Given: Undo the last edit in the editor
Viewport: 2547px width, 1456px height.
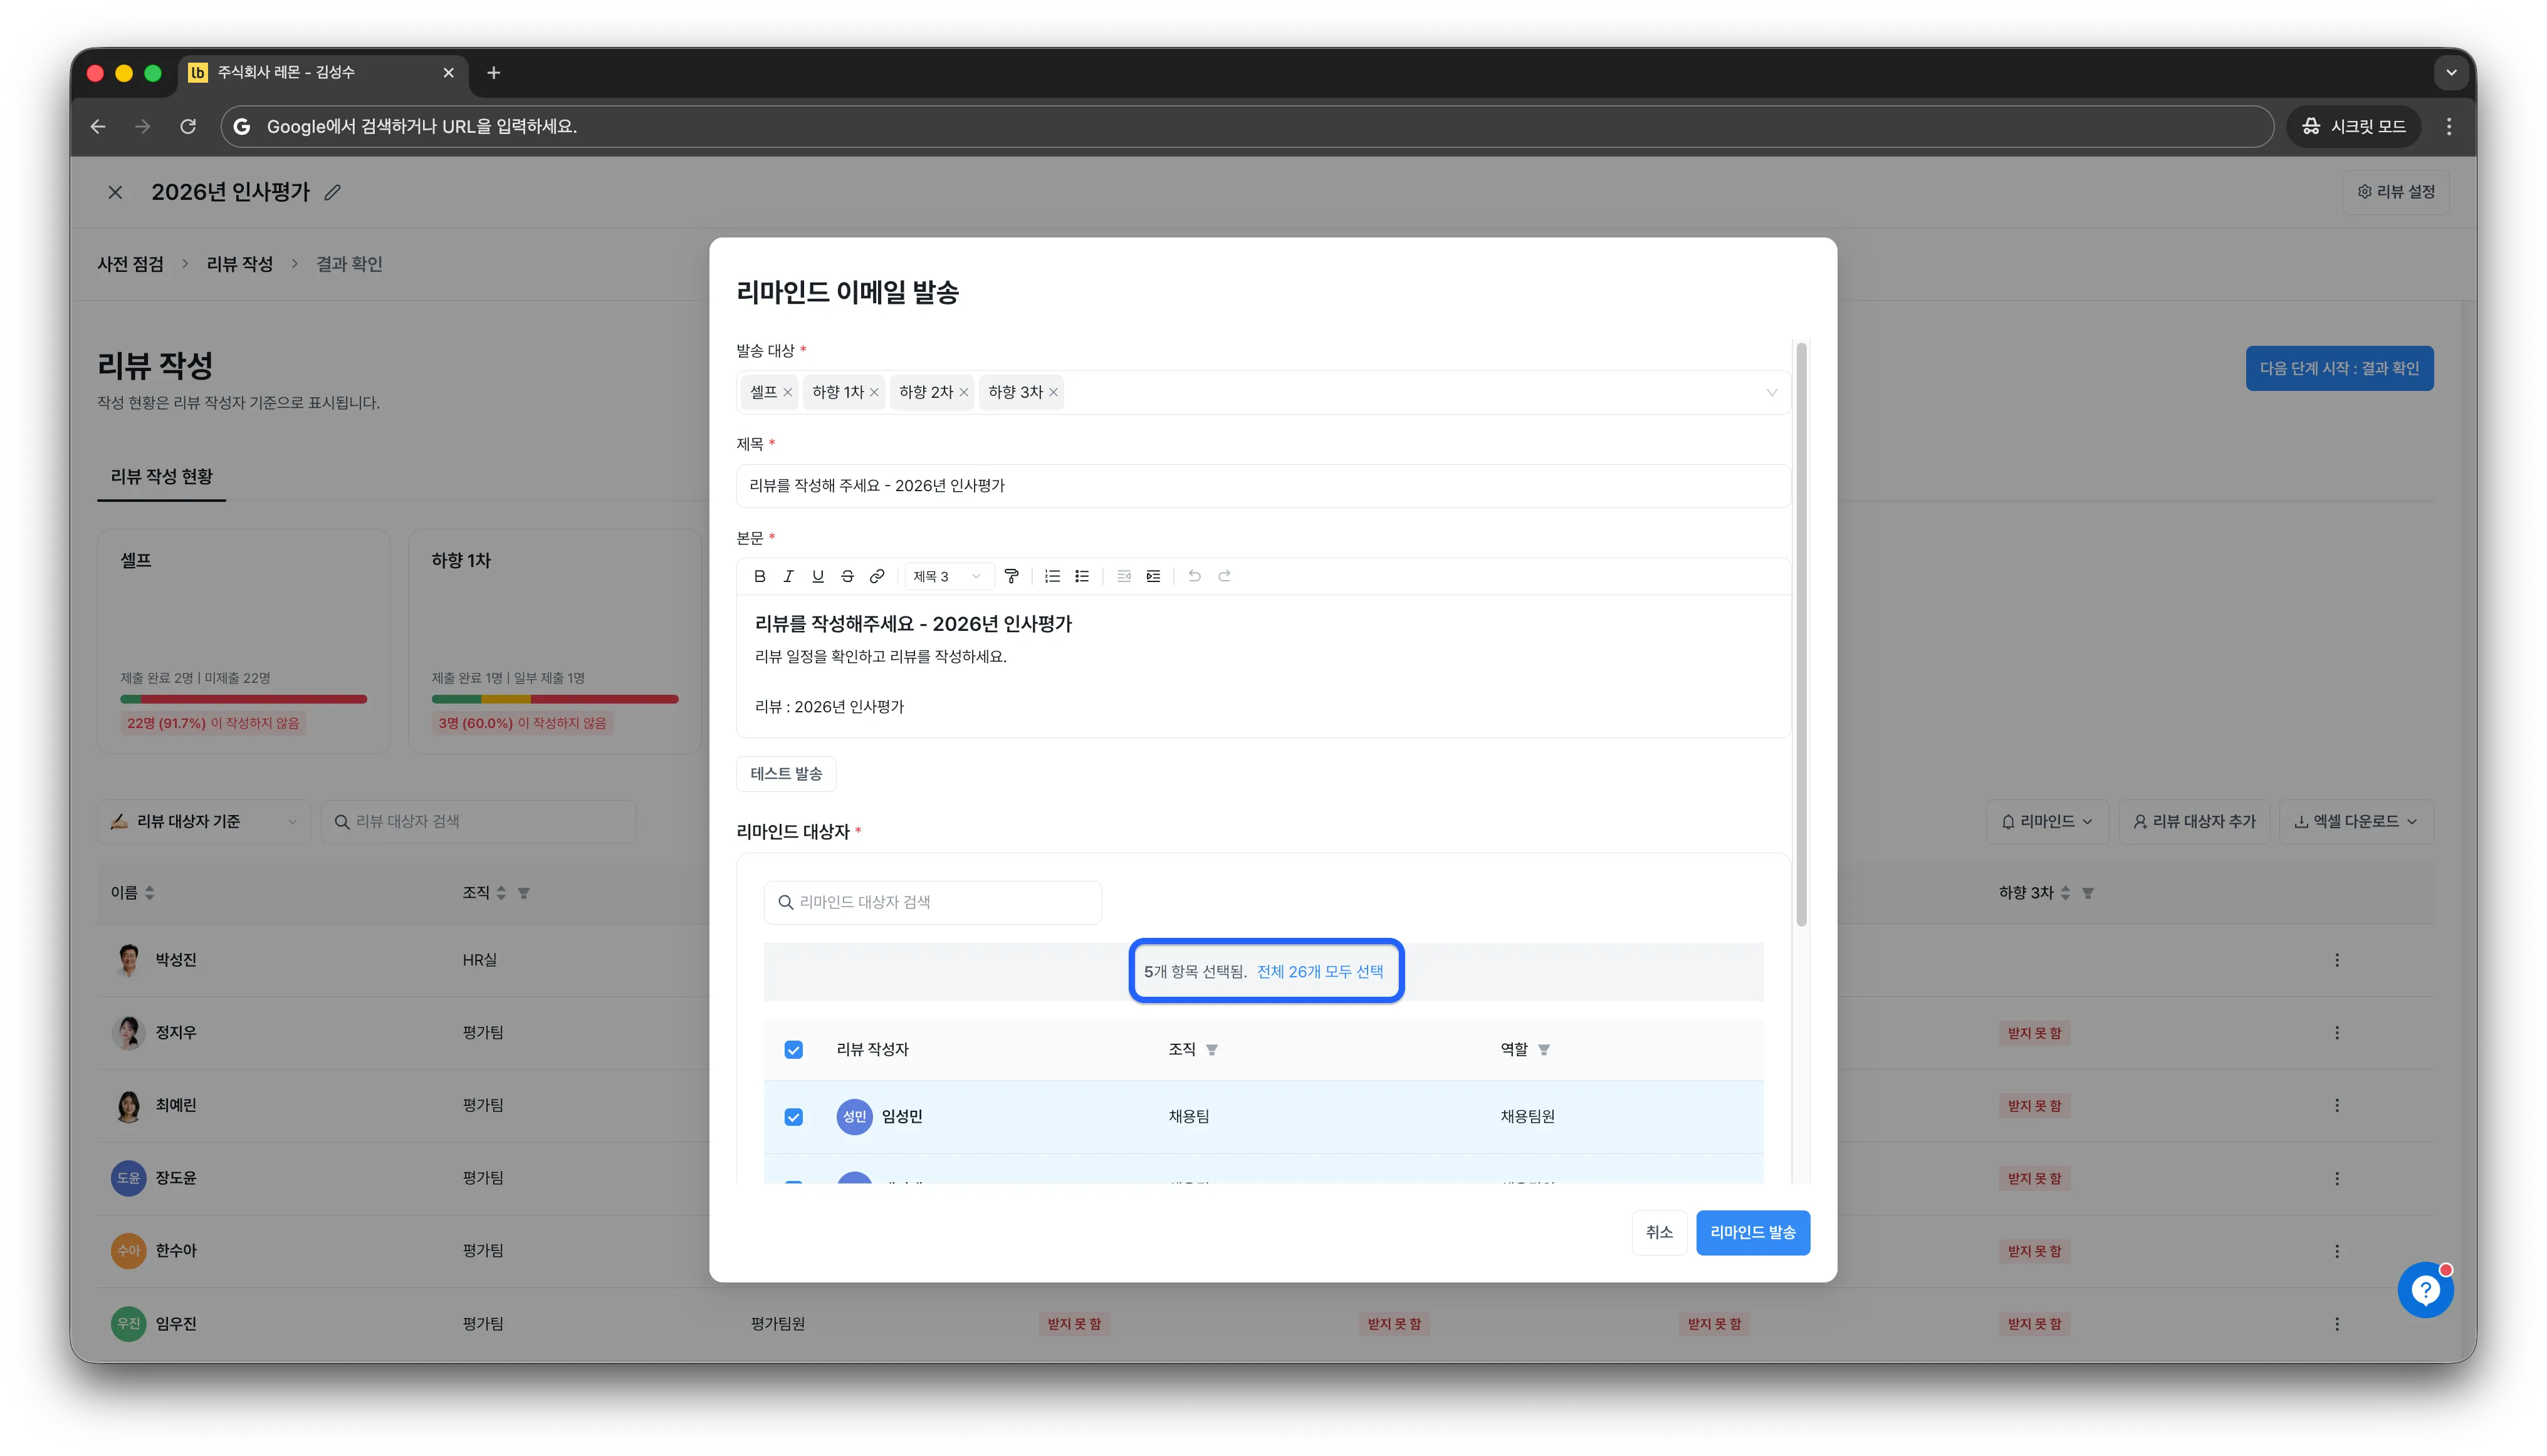Looking at the screenshot, I should pyautogui.click(x=1195, y=576).
